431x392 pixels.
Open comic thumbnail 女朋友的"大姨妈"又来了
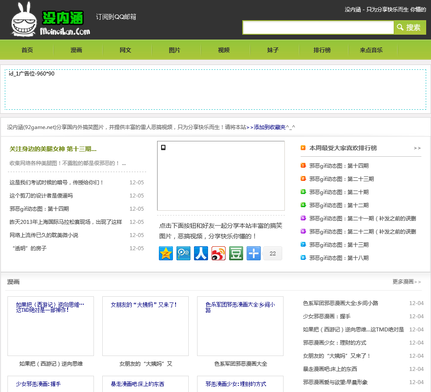click(145, 326)
